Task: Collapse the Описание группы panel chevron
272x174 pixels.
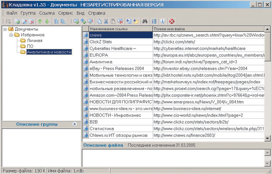Action: coord(75,124)
